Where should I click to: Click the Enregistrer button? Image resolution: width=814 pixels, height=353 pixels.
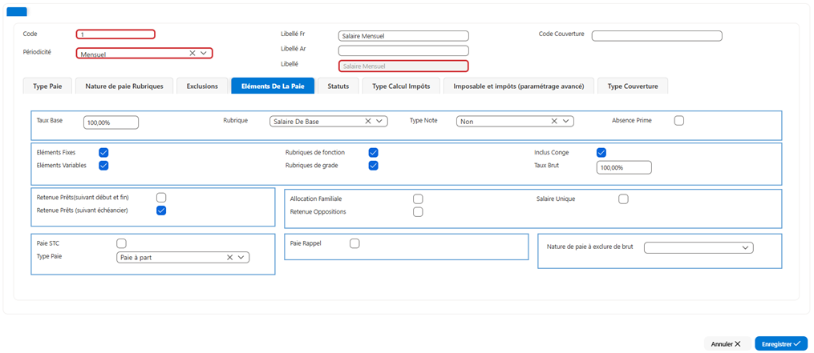pos(781,343)
